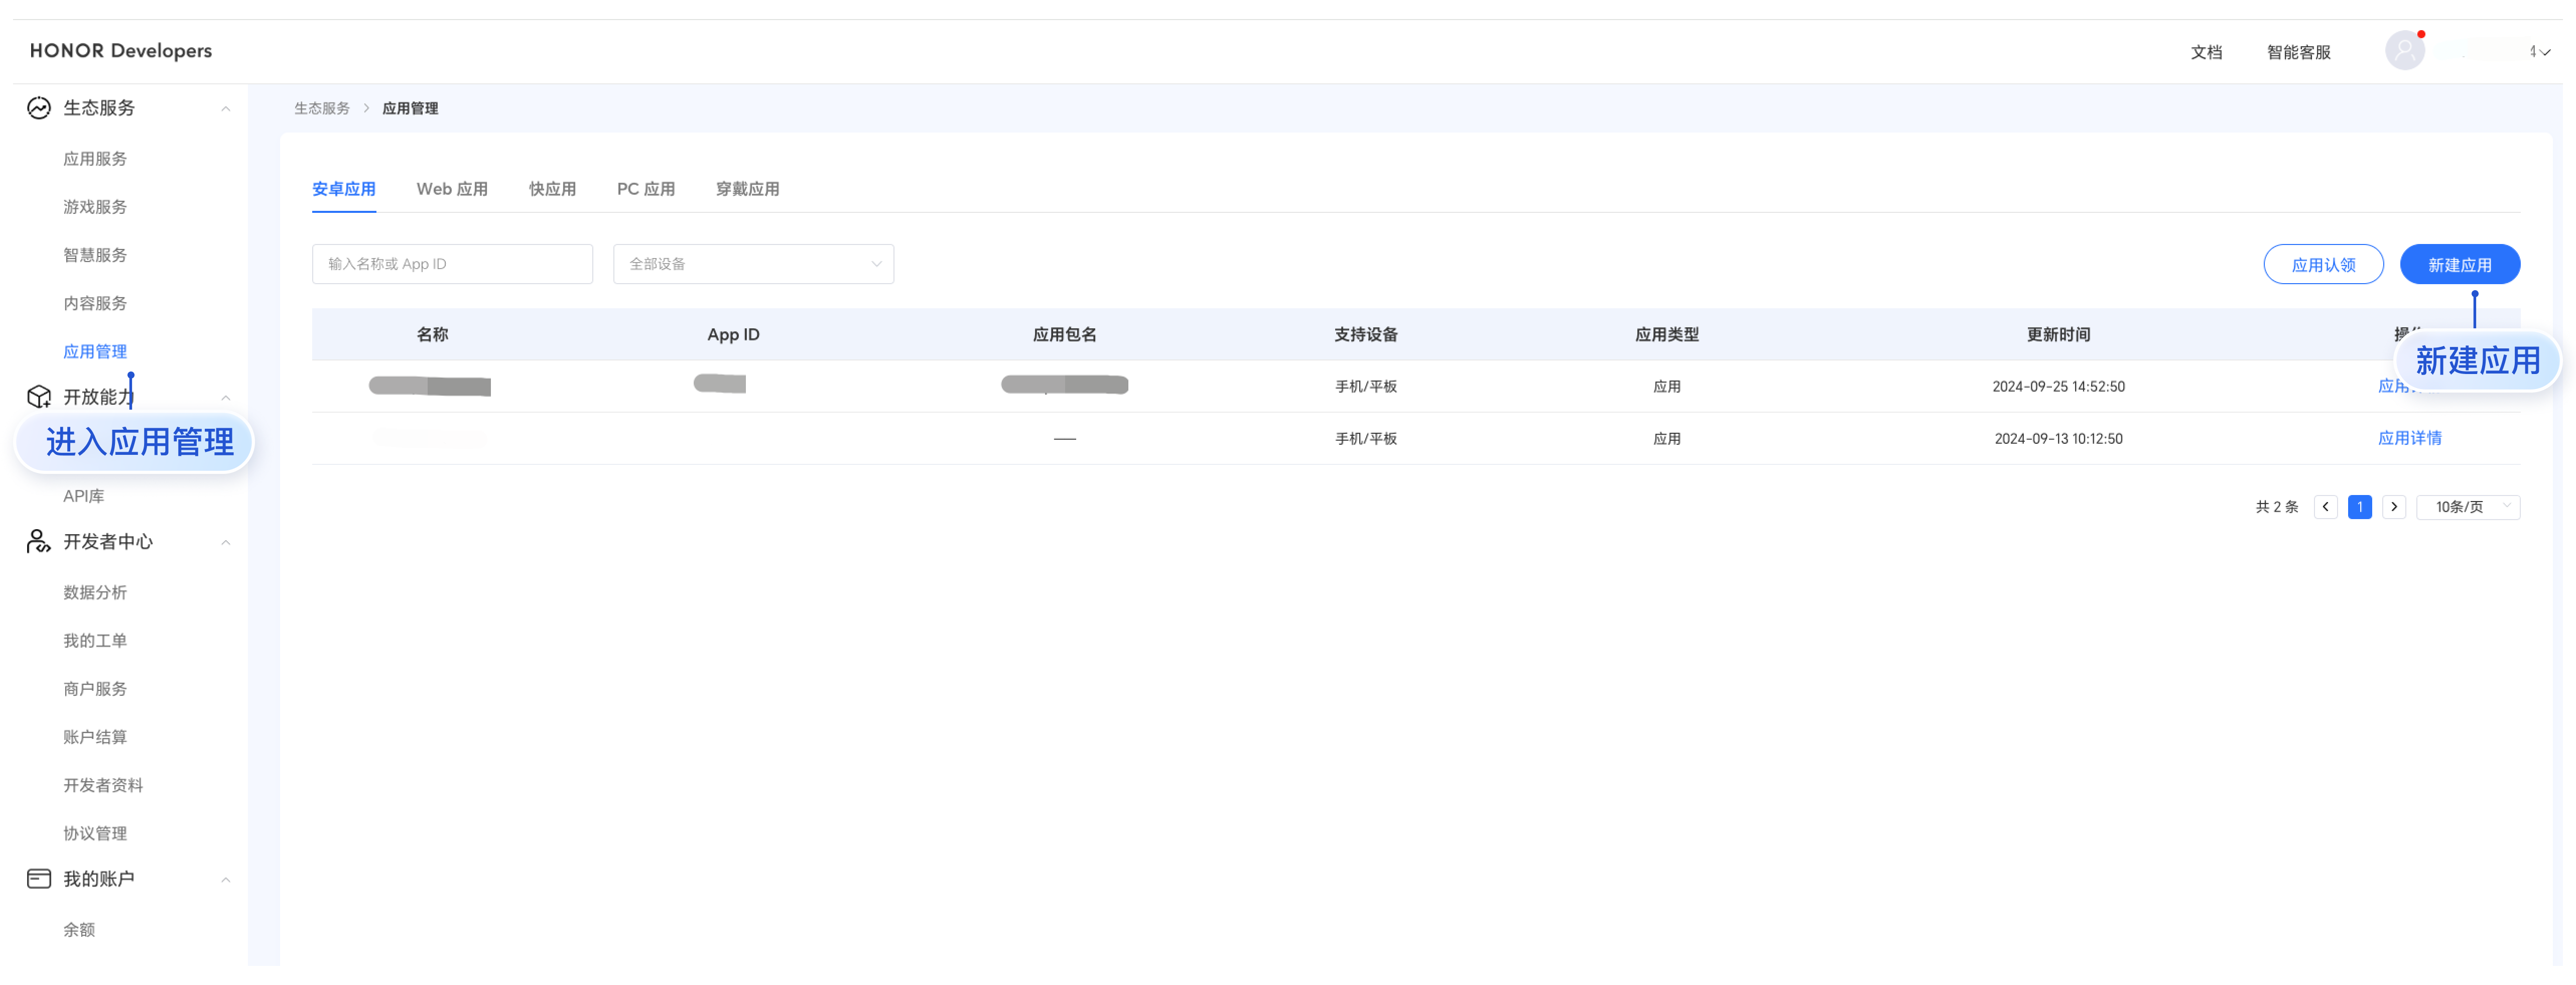Viewport: 2576px width, 985px height.
Task: Click the 开放能力 cube icon
Action: 39,397
